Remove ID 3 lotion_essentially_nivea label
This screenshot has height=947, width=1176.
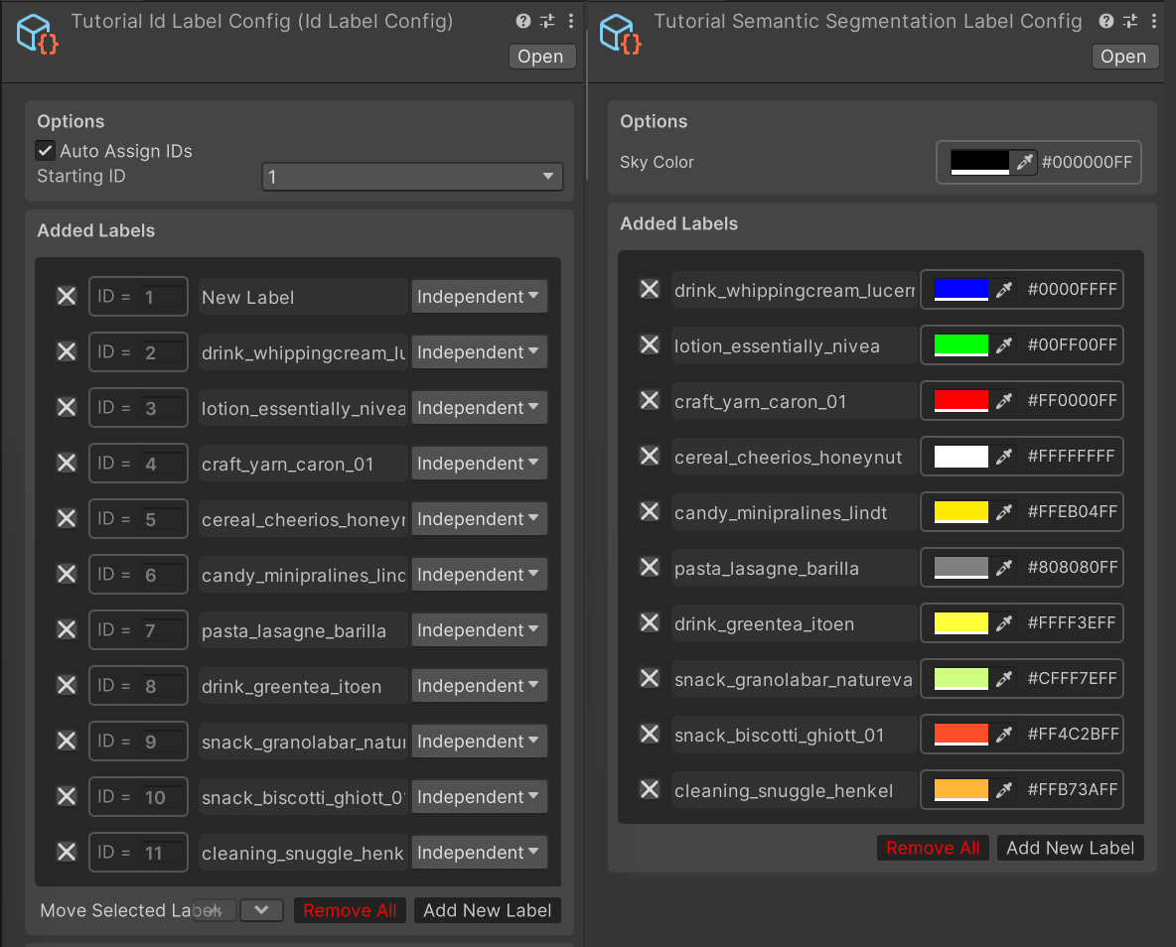(67, 407)
